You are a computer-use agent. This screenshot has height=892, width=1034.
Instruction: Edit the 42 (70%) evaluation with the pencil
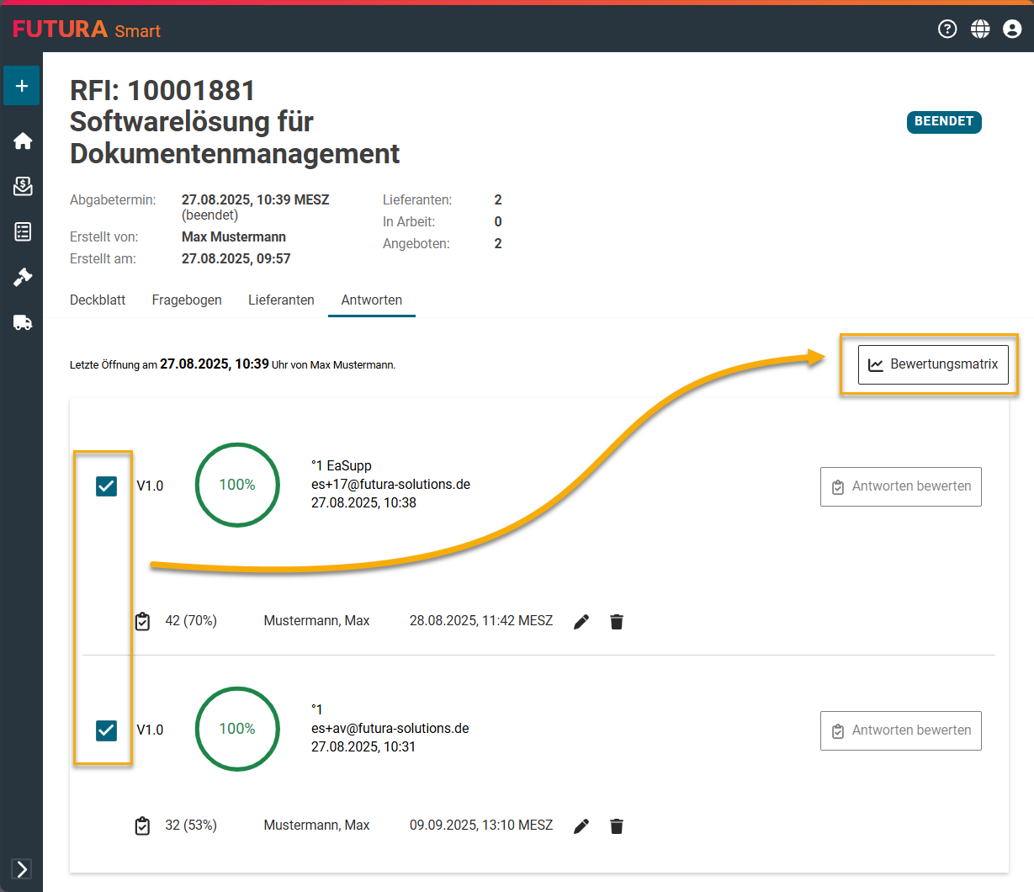(581, 622)
